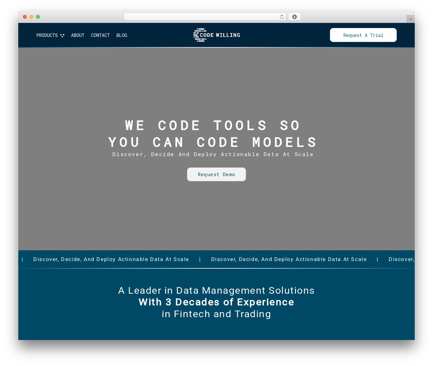Viewport: 433px width, 366px height.
Task: Click the Code Willing logo
Action: pyautogui.click(x=216, y=35)
